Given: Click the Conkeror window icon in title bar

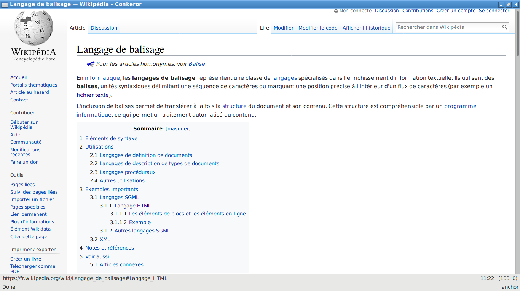Looking at the screenshot, I should coord(5,4).
